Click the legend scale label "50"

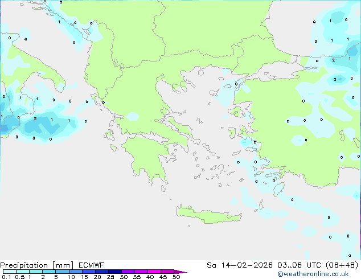pos(176,277)
